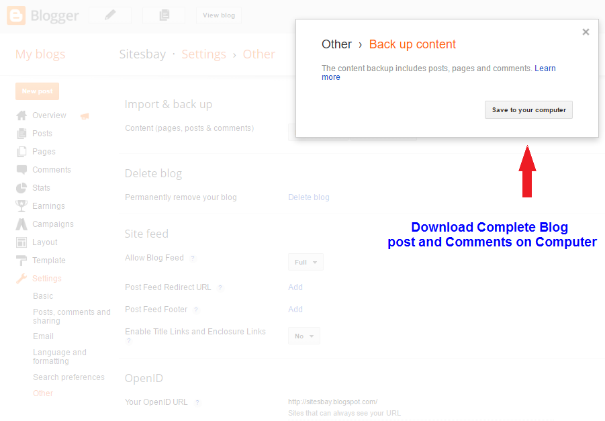Open Email settings submenu item

43,336
